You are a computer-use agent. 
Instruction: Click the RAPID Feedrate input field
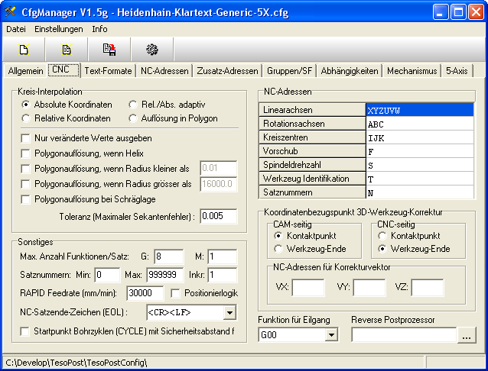[145, 293]
